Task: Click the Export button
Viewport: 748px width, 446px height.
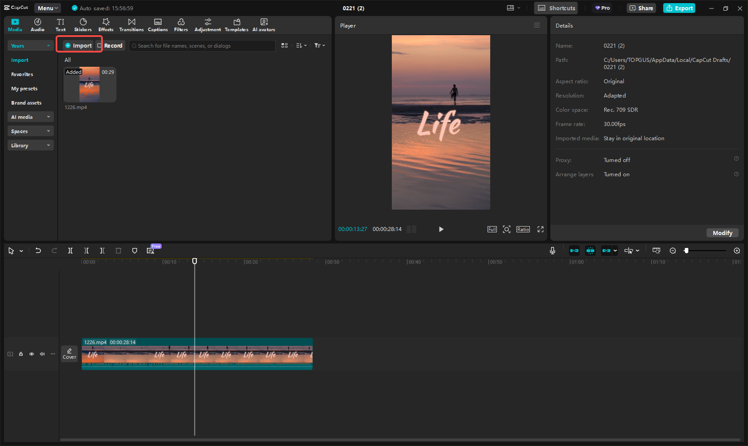Action: click(x=679, y=8)
